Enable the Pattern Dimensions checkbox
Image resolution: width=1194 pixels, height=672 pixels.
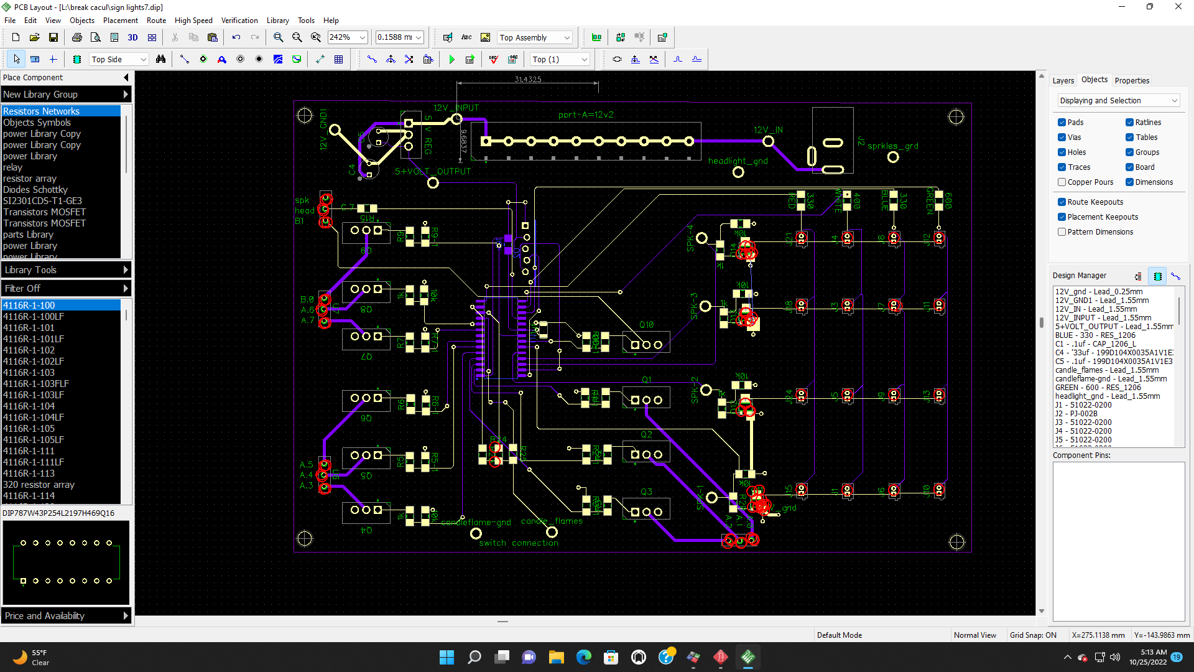pos(1062,232)
